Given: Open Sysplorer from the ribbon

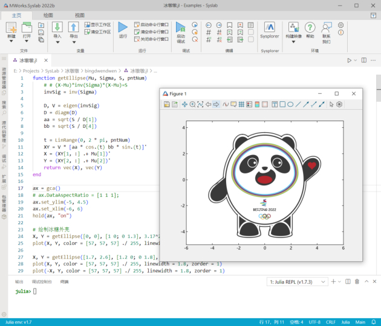Looking at the screenshot, I should pos(269,30).
